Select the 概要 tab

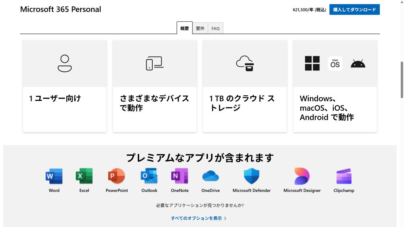pos(185,28)
